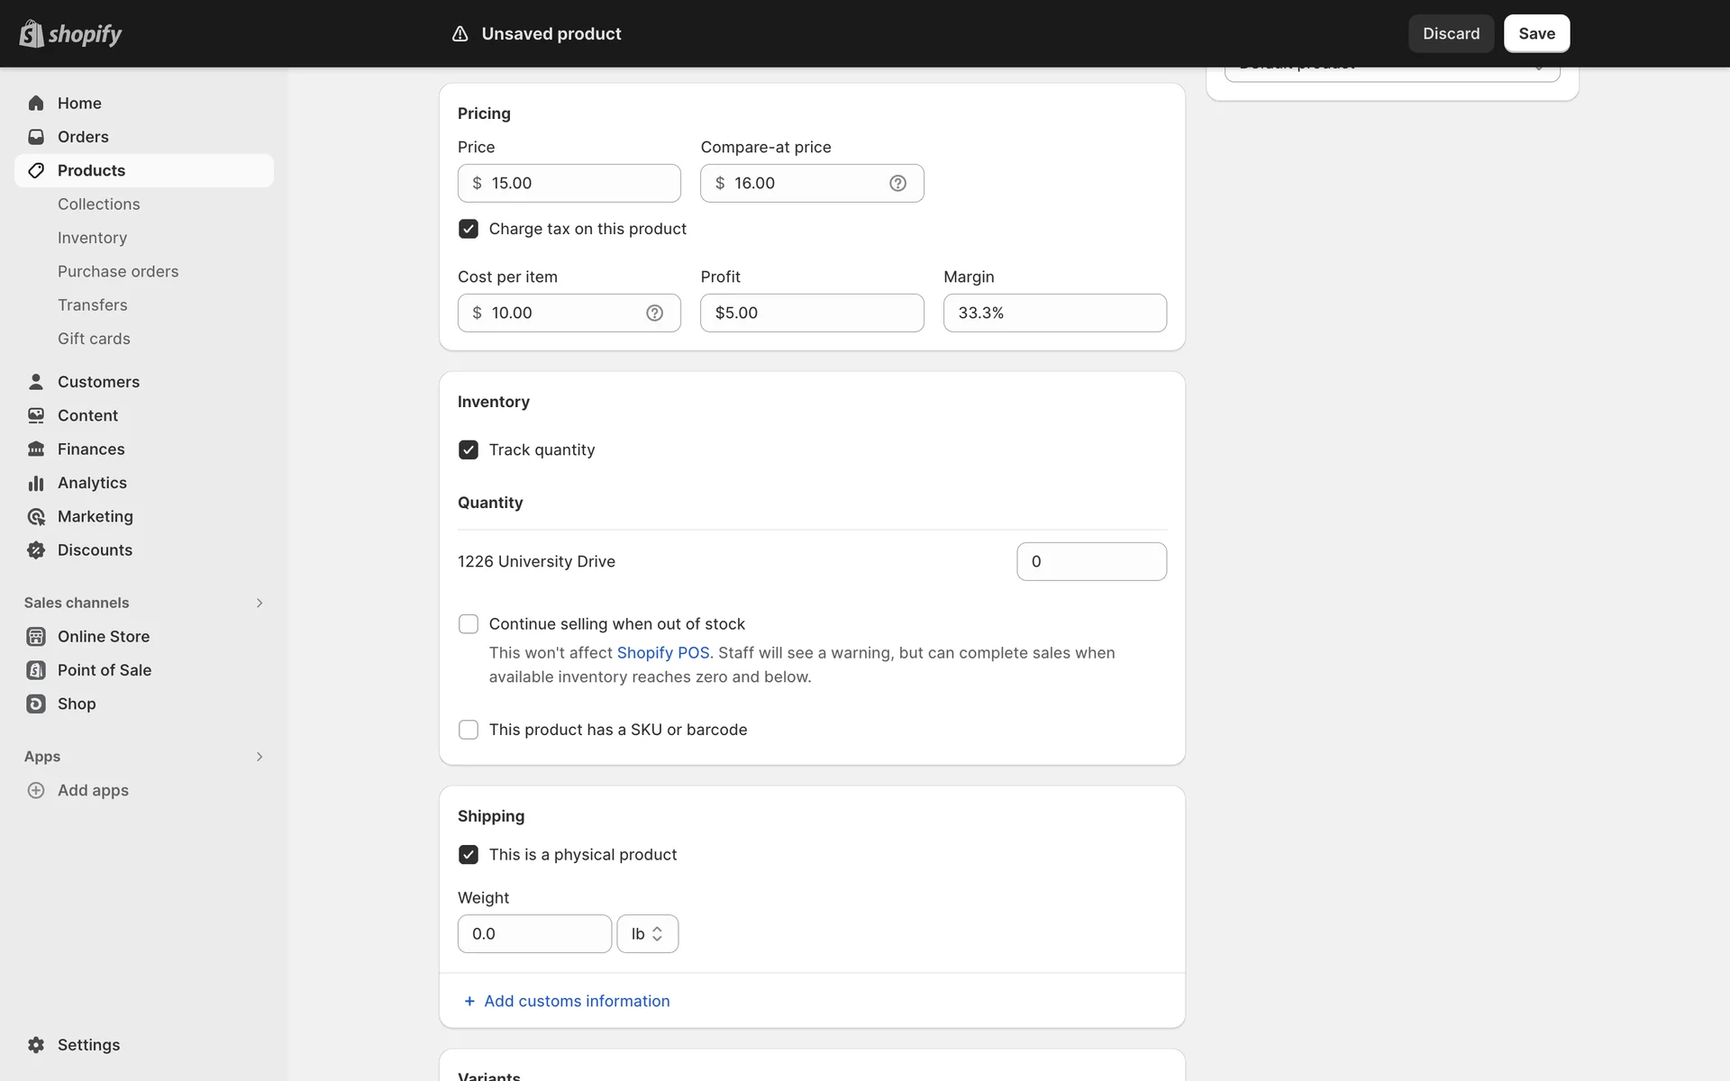
Task: Enable Continue selling when out of stock
Action: 469,624
